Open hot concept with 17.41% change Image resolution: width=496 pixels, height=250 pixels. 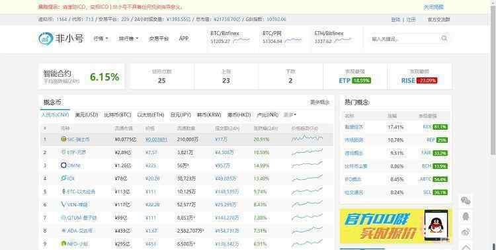354,127
